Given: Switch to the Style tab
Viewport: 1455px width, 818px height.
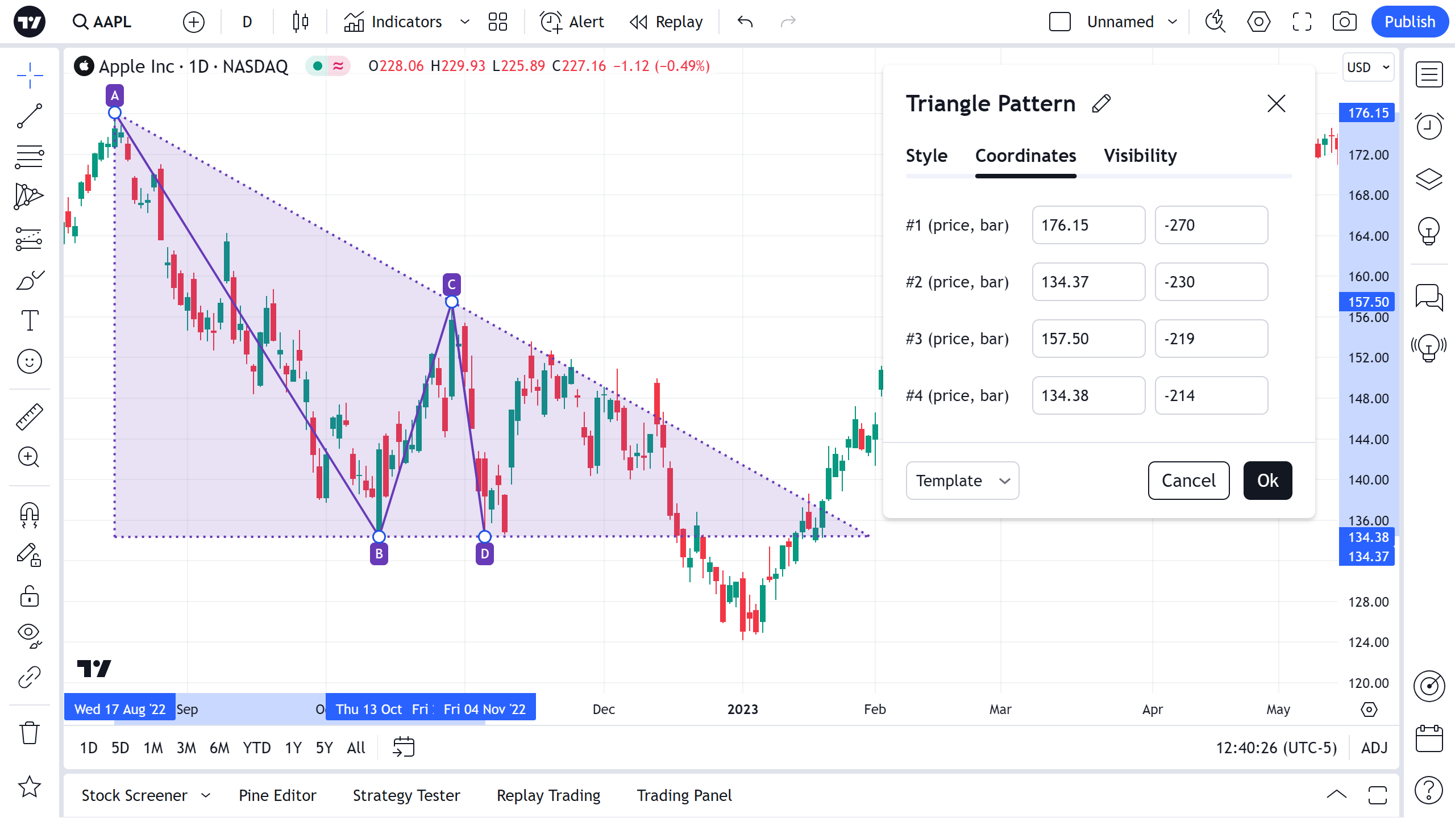Looking at the screenshot, I should point(926,156).
